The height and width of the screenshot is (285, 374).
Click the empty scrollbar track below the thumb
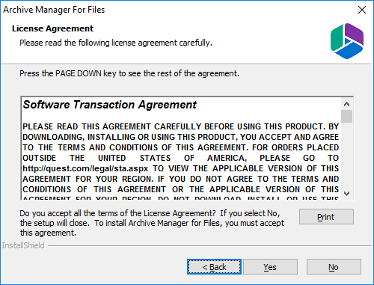click(346, 156)
